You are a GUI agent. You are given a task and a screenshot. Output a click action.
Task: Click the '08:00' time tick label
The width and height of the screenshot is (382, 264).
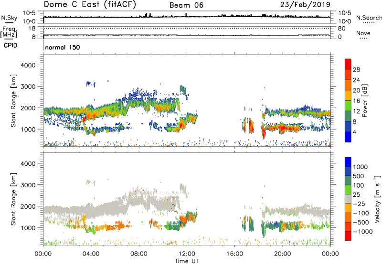(139, 254)
